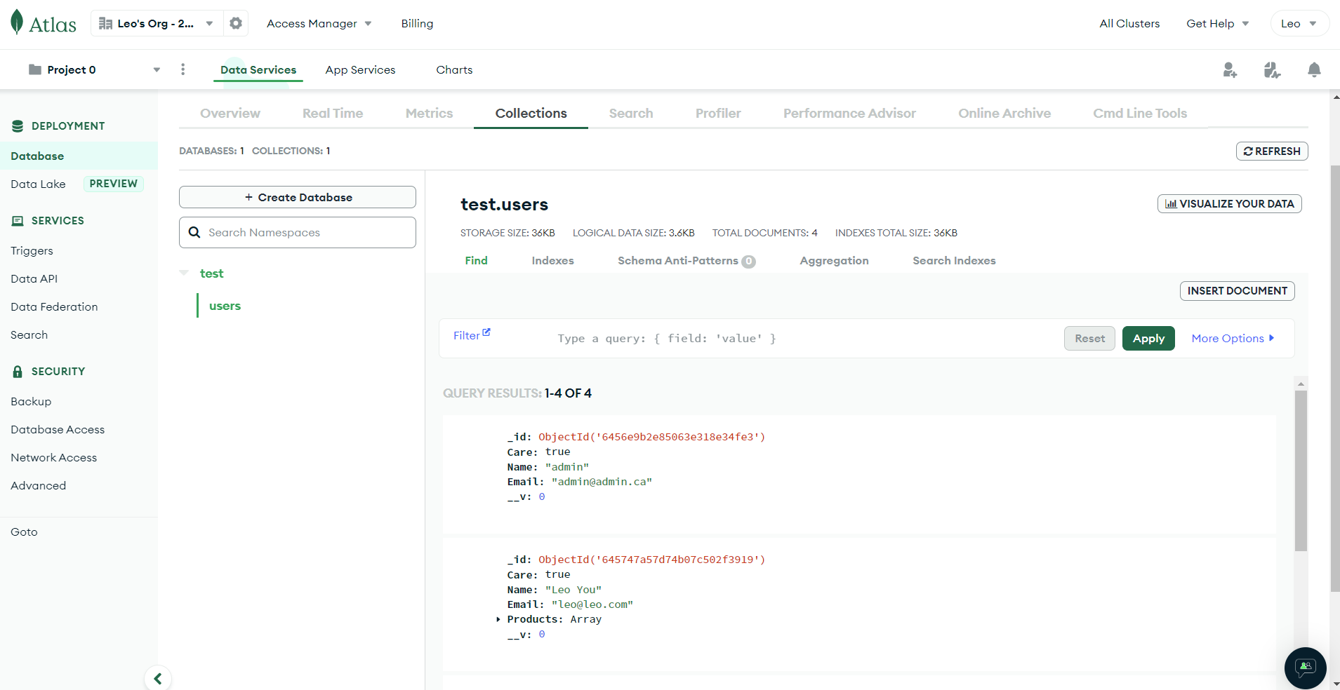The image size is (1340, 690).
Task: Collapse the test database tree
Action: pos(184,273)
